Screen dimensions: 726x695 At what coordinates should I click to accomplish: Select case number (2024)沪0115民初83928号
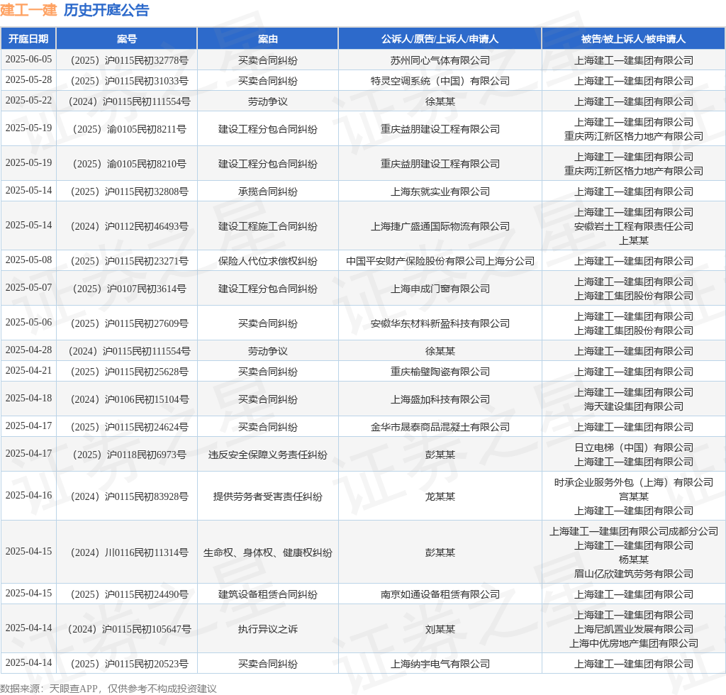click(x=127, y=497)
